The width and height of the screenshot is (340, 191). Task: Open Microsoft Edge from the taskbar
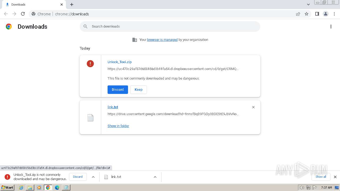57,188
